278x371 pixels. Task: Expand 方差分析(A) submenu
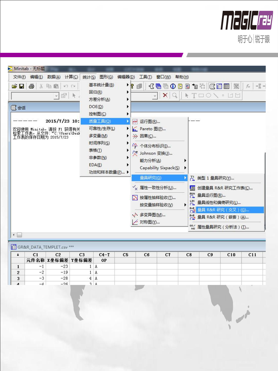point(106,99)
